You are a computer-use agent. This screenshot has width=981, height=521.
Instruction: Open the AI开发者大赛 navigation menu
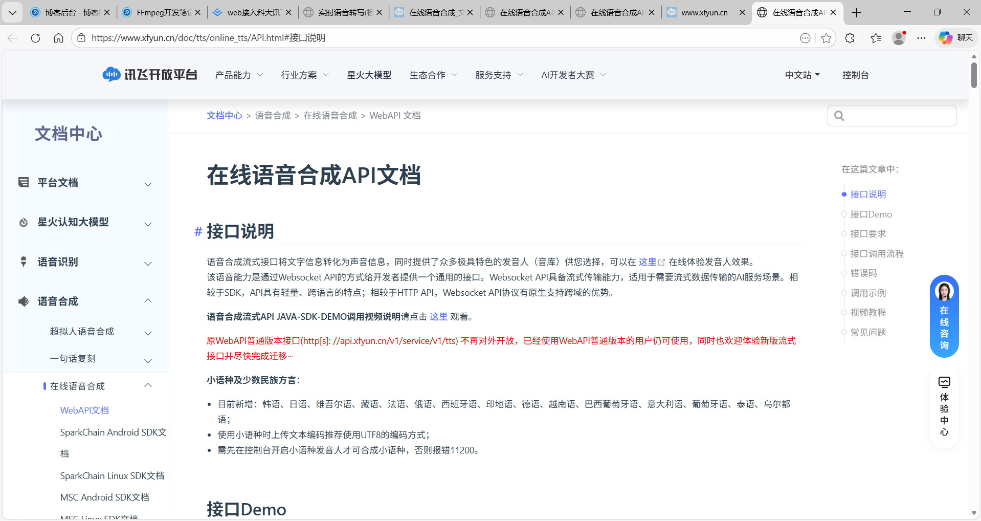tap(574, 75)
